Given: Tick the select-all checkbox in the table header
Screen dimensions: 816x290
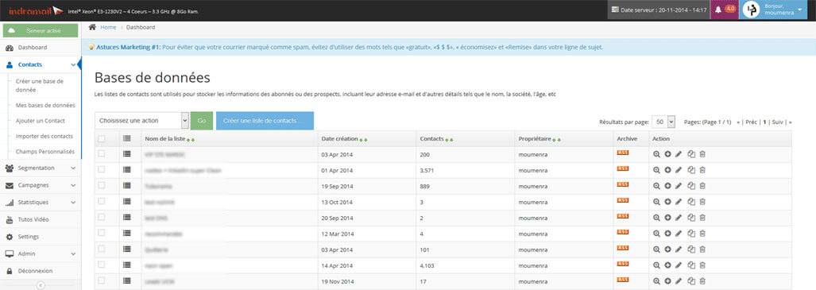Looking at the screenshot, I should pos(102,138).
